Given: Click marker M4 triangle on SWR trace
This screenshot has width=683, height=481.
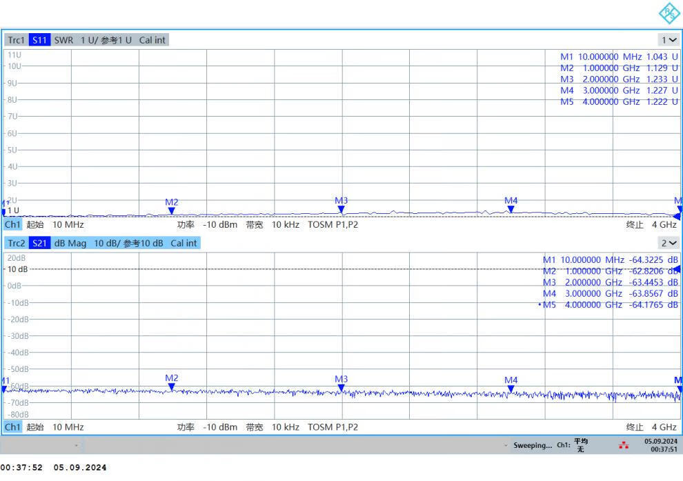Looking at the screenshot, I should [x=511, y=209].
